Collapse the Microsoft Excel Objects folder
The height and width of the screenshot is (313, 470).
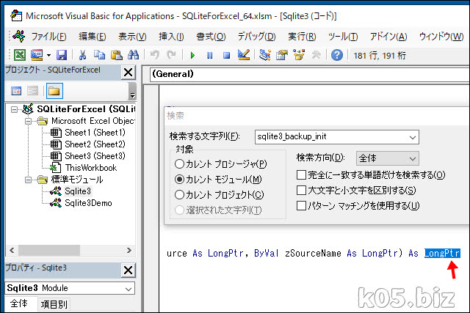[28, 121]
